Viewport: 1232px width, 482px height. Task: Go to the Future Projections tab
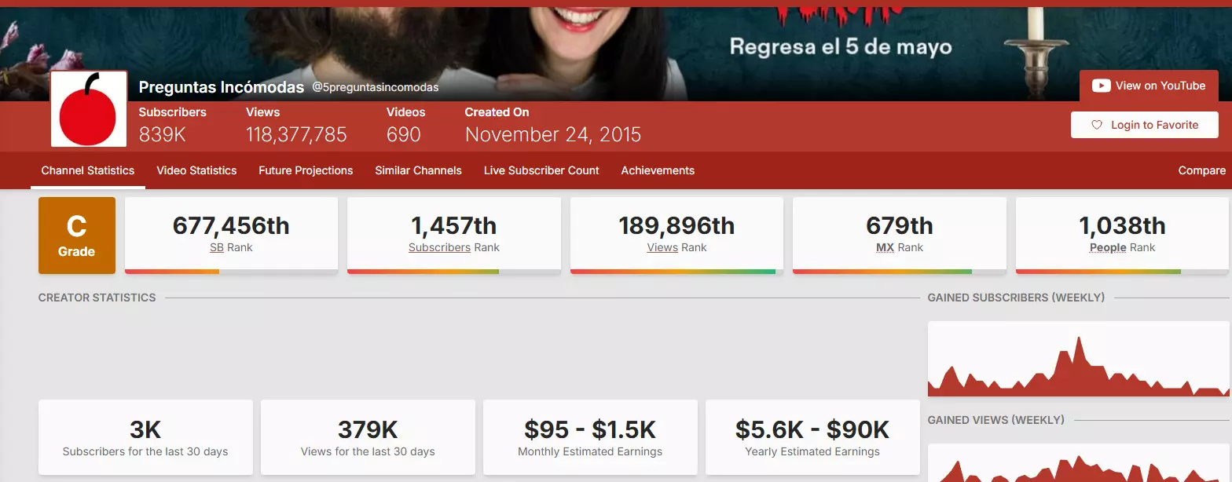point(306,170)
